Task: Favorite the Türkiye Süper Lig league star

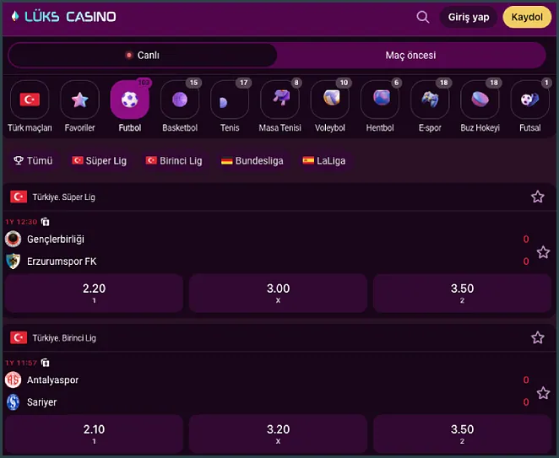Action: click(538, 197)
